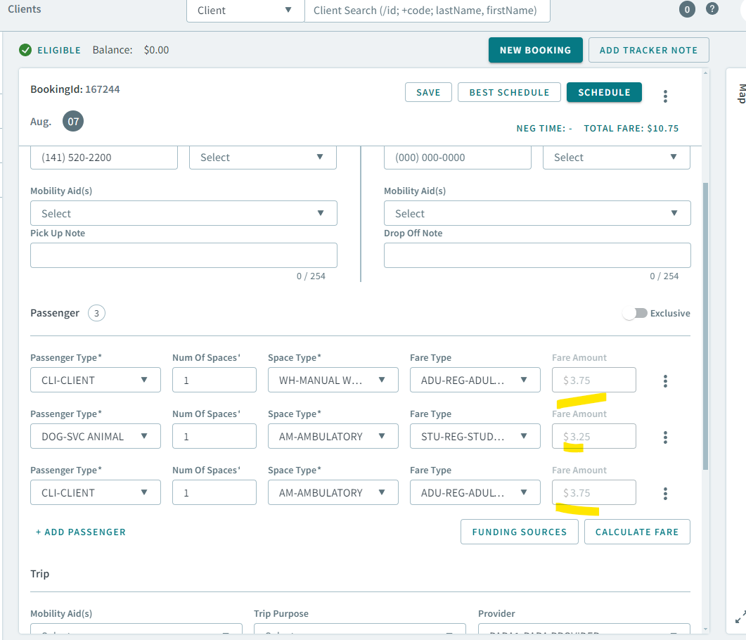Click the Clients page heading
Viewport: 746px width, 640px height.
tap(24, 9)
